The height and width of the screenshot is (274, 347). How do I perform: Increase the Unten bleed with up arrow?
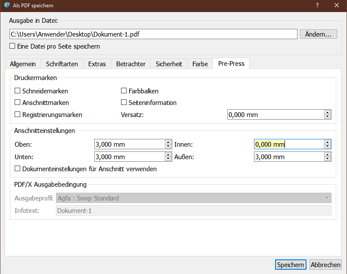tap(168, 155)
